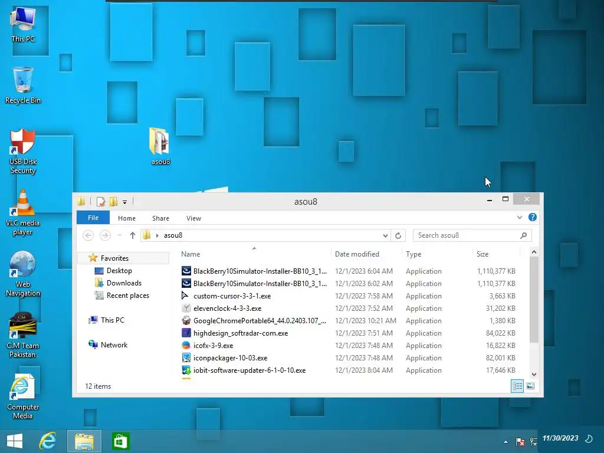Click New folder icon in quick access toolbar

pyautogui.click(x=114, y=202)
